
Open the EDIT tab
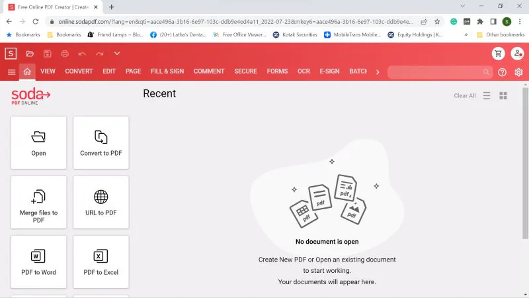pyautogui.click(x=109, y=72)
